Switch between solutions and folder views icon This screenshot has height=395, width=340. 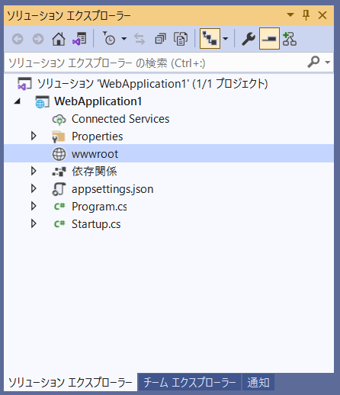pos(79,39)
